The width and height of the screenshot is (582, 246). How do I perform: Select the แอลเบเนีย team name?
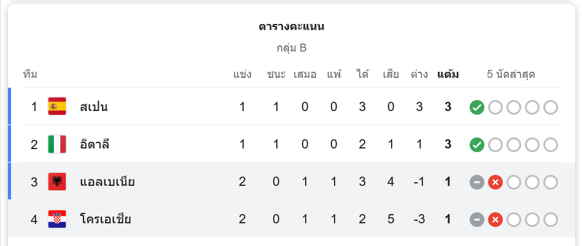pyautogui.click(x=107, y=182)
